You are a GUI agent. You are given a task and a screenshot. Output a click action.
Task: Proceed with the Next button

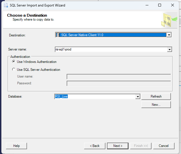click(118, 146)
